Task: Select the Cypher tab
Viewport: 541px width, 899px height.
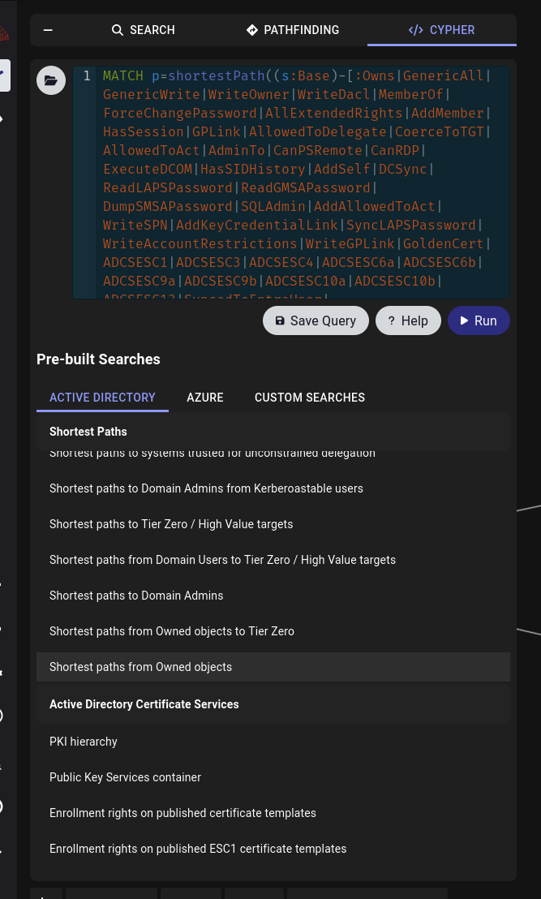Action: point(442,30)
